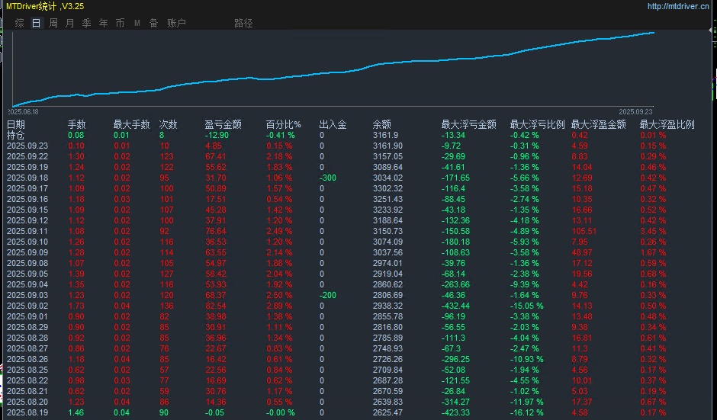The width and height of the screenshot is (717, 420).
Task: Click the -12.90 holdings profit value
Action: 217,135
